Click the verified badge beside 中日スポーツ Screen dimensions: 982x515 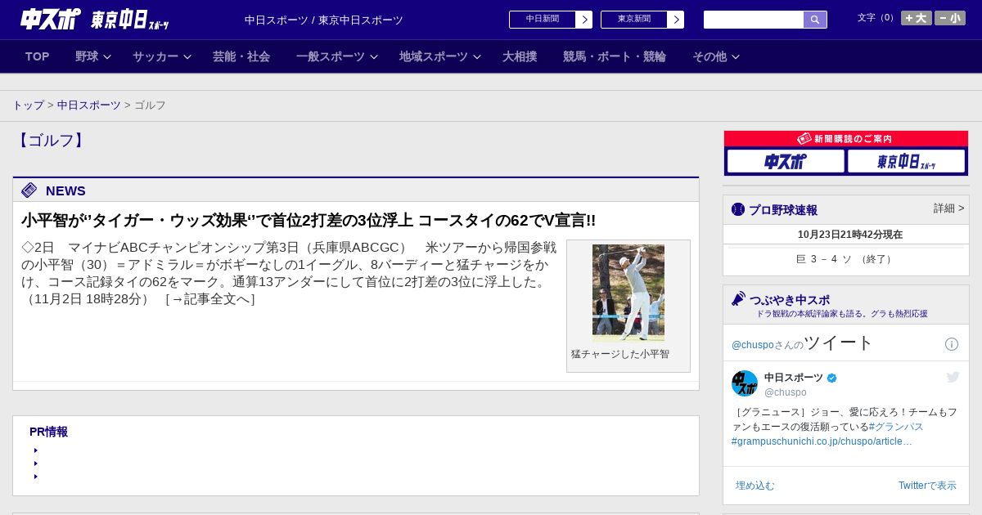click(x=832, y=378)
